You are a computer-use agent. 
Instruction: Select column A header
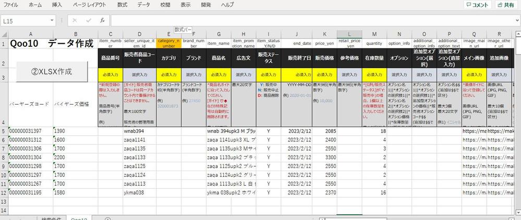[31, 34]
